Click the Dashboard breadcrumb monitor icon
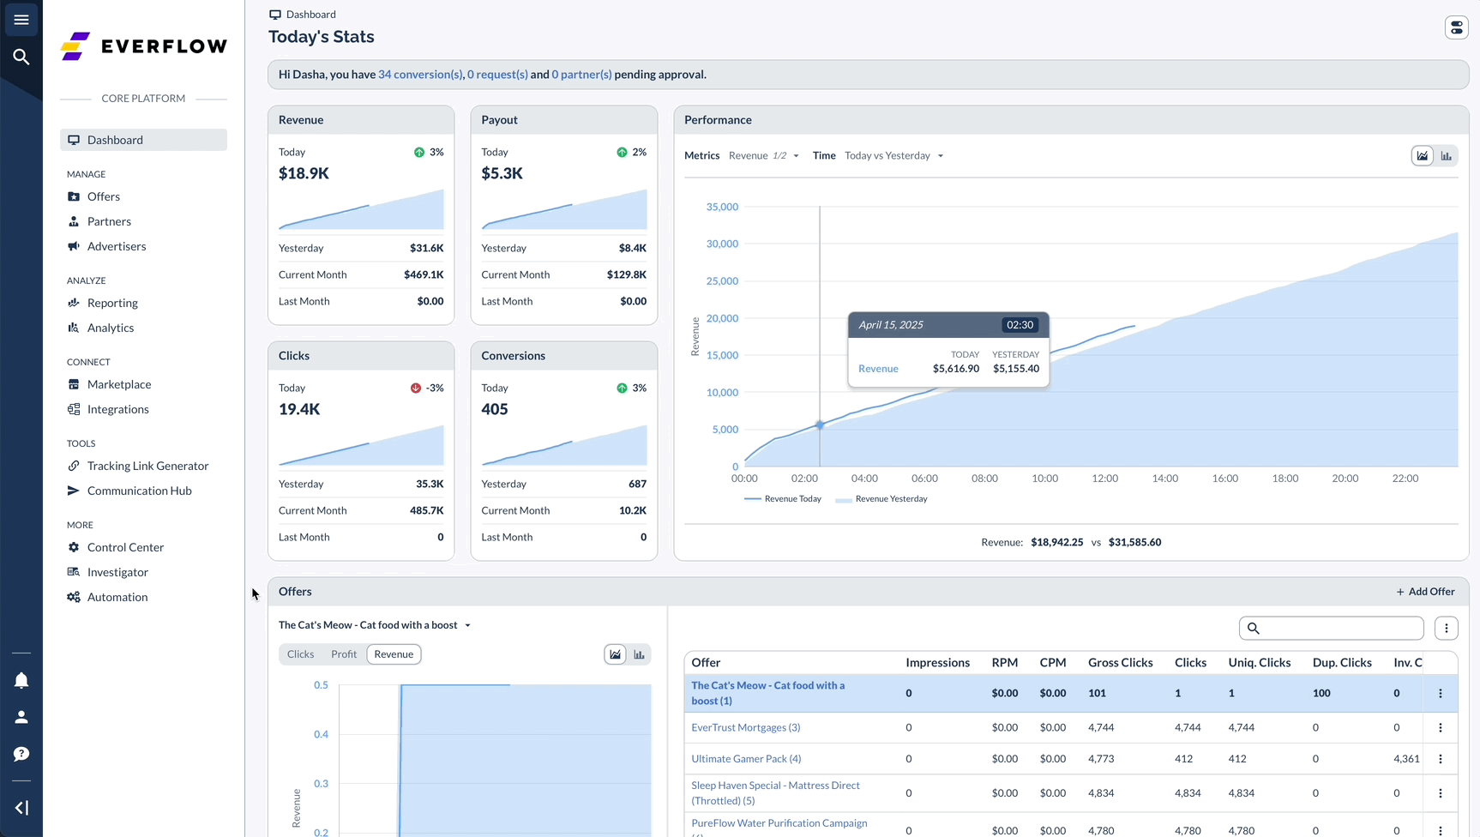Screen dimensions: 1480x837 (275, 15)
